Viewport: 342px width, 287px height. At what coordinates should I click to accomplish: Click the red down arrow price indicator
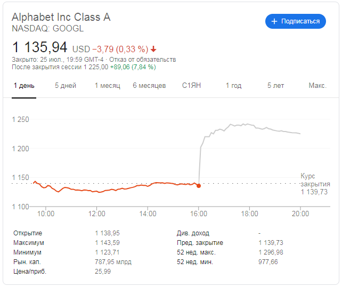tap(153, 49)
